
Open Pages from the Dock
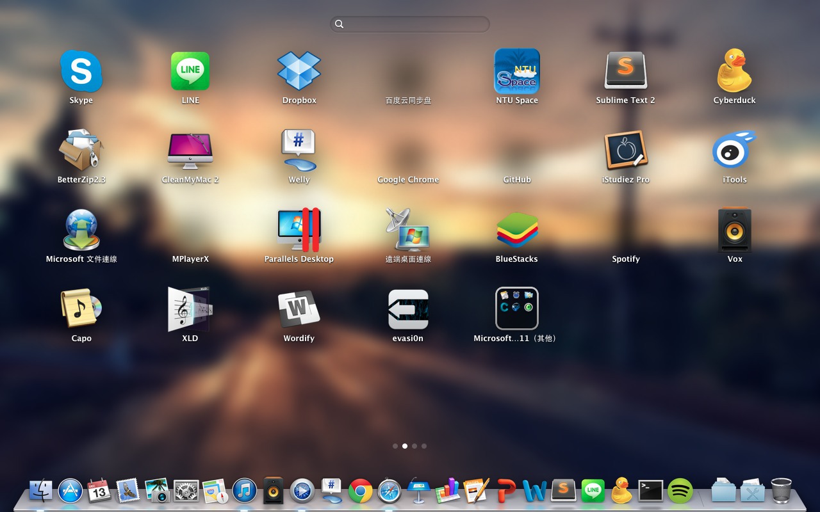click(477, 491)
